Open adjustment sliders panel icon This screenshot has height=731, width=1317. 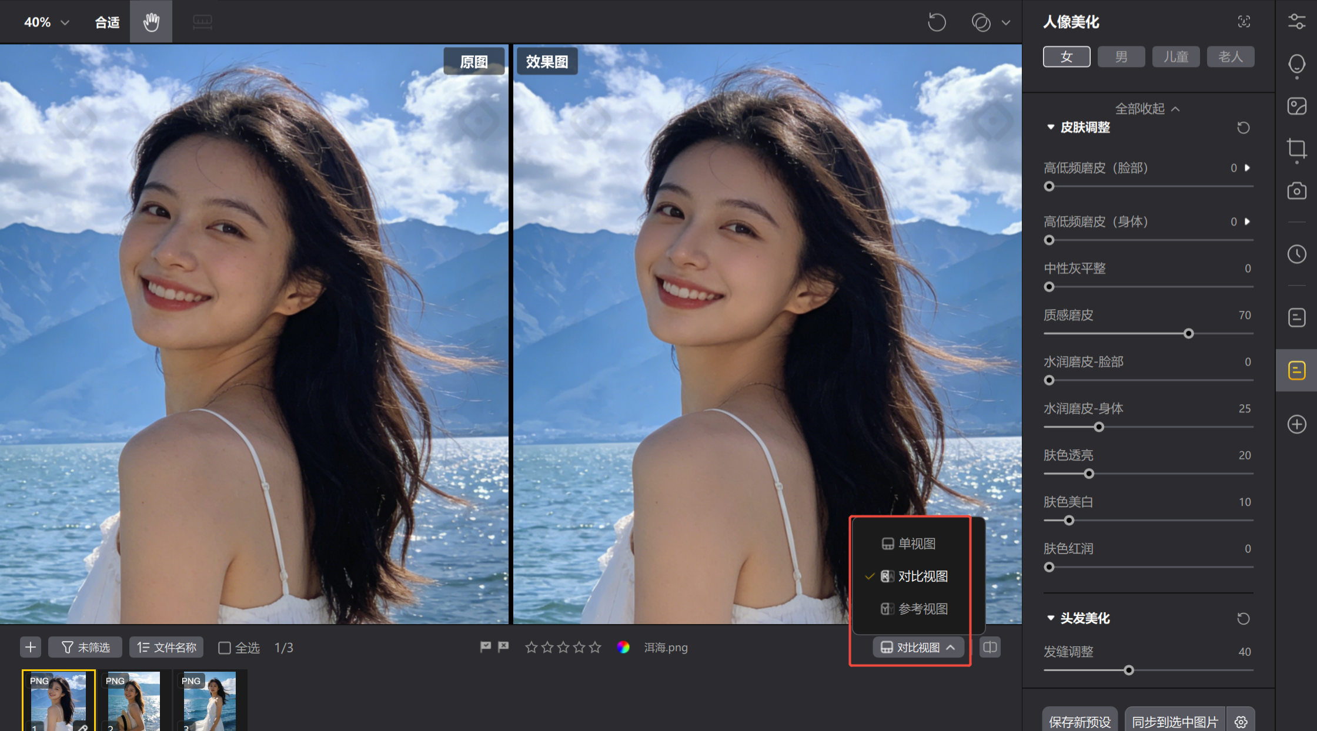coord(1296,22)
